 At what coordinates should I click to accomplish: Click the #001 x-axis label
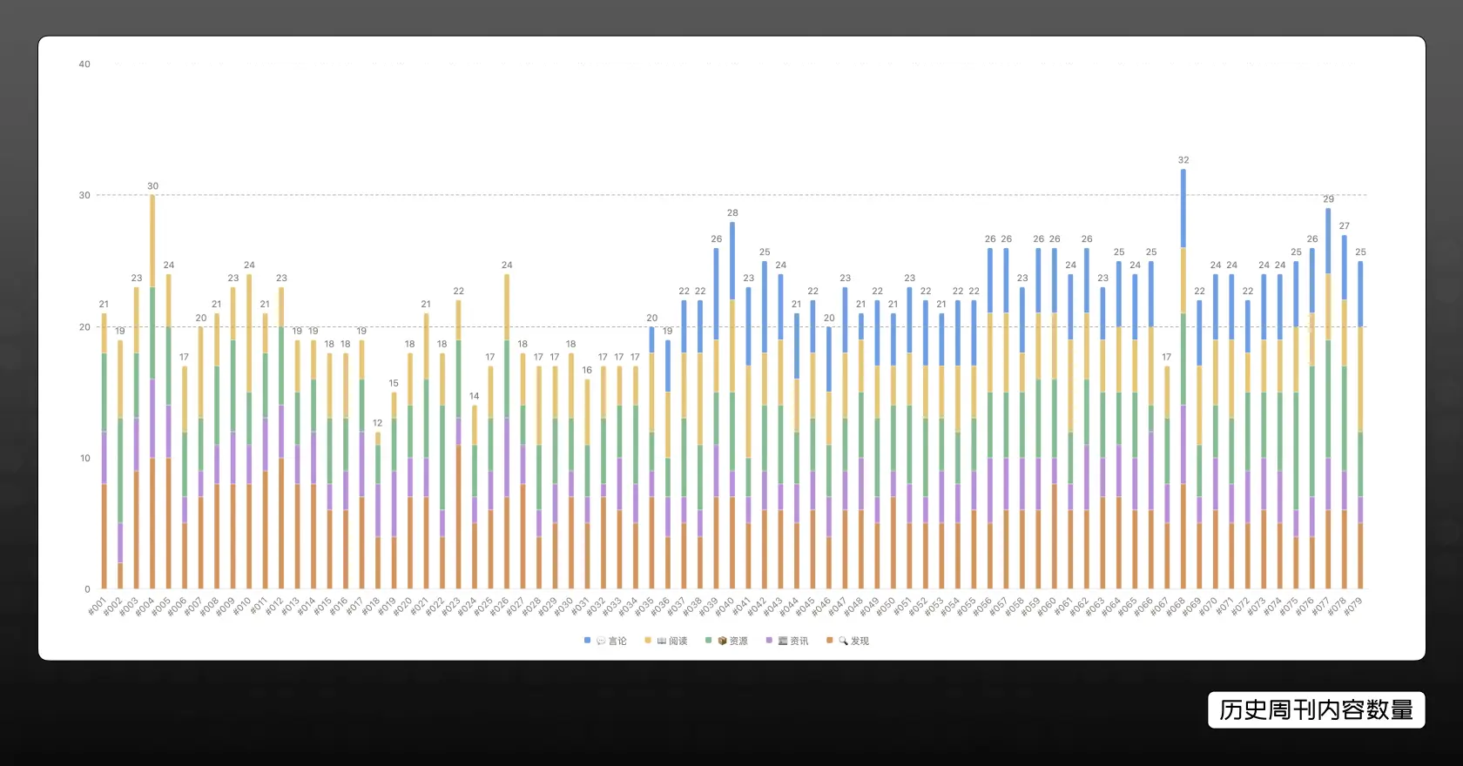click(x=97, y=606)
